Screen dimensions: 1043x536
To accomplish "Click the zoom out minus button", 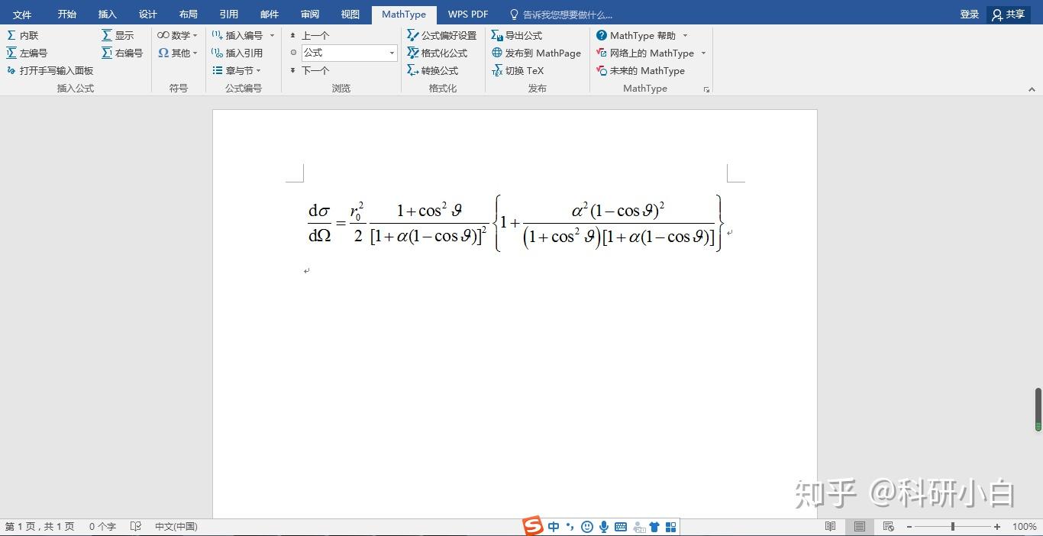I will [x=909, y=526].
